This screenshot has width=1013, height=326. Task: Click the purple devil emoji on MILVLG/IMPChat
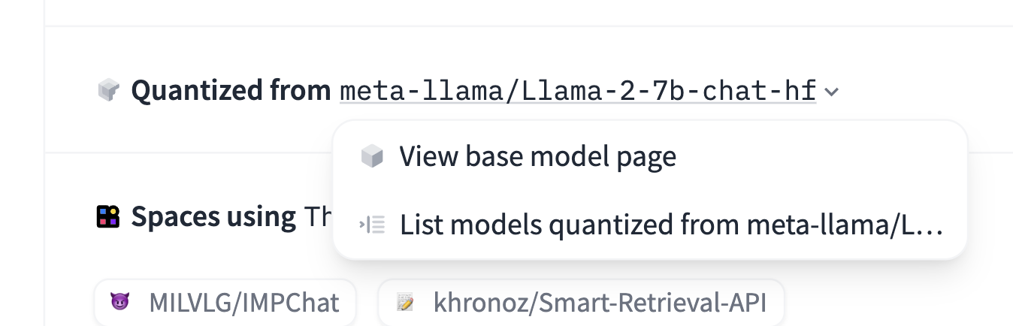[x=120, y=303]
